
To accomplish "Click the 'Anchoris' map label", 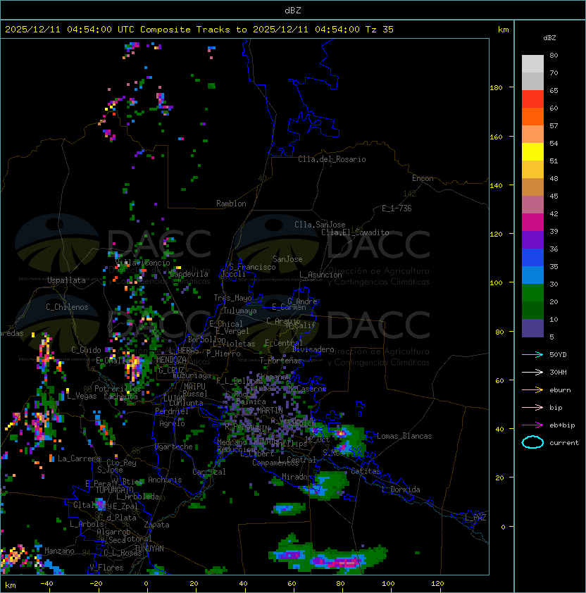I will (x=165, y=480).
